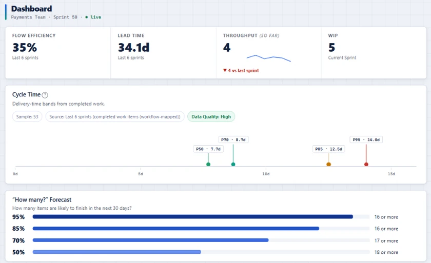Click the 15d axis tick label
Image resolution: width=431 pixels, height=263 pixels.
tap(391, 174)
